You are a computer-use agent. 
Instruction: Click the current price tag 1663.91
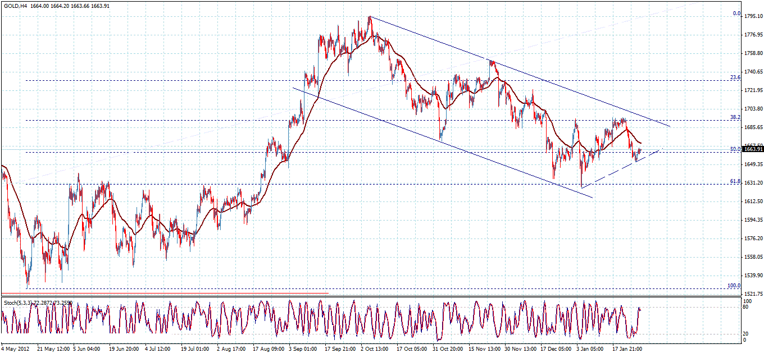point(753,149)
